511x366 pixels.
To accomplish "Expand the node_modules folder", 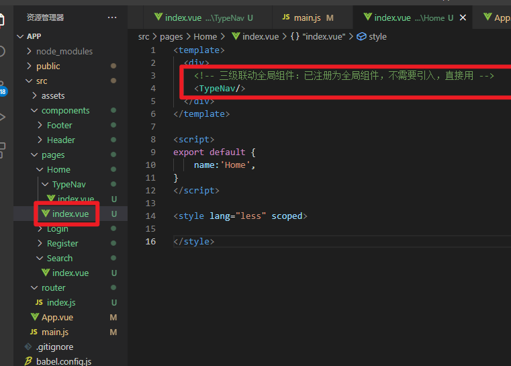I will point(29,51).
